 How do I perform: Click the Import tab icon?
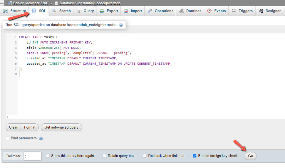click(x=126, y=11)
